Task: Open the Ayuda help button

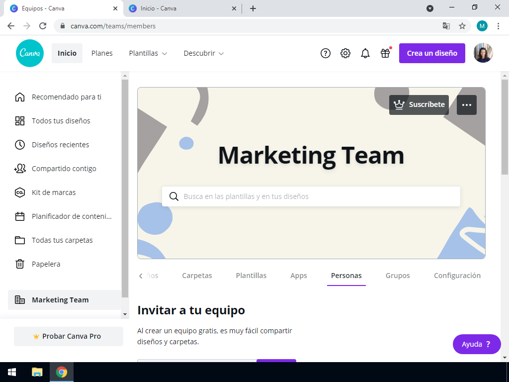Action: pos(477,344)
